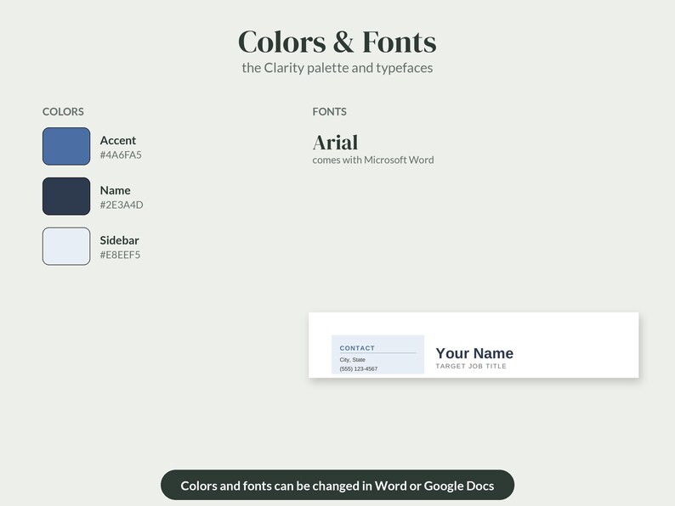Click 'City, State' in the preview

coord(352,360)
